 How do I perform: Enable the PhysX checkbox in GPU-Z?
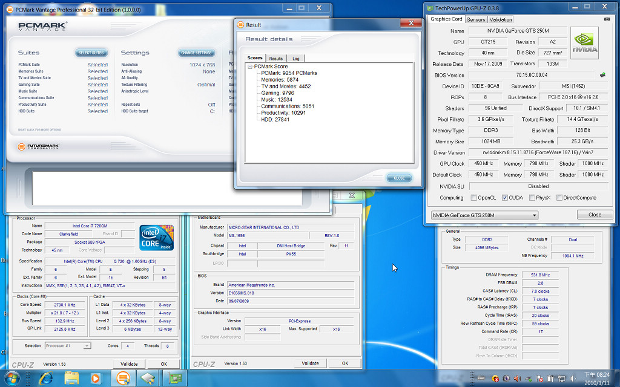pos(532,198)
